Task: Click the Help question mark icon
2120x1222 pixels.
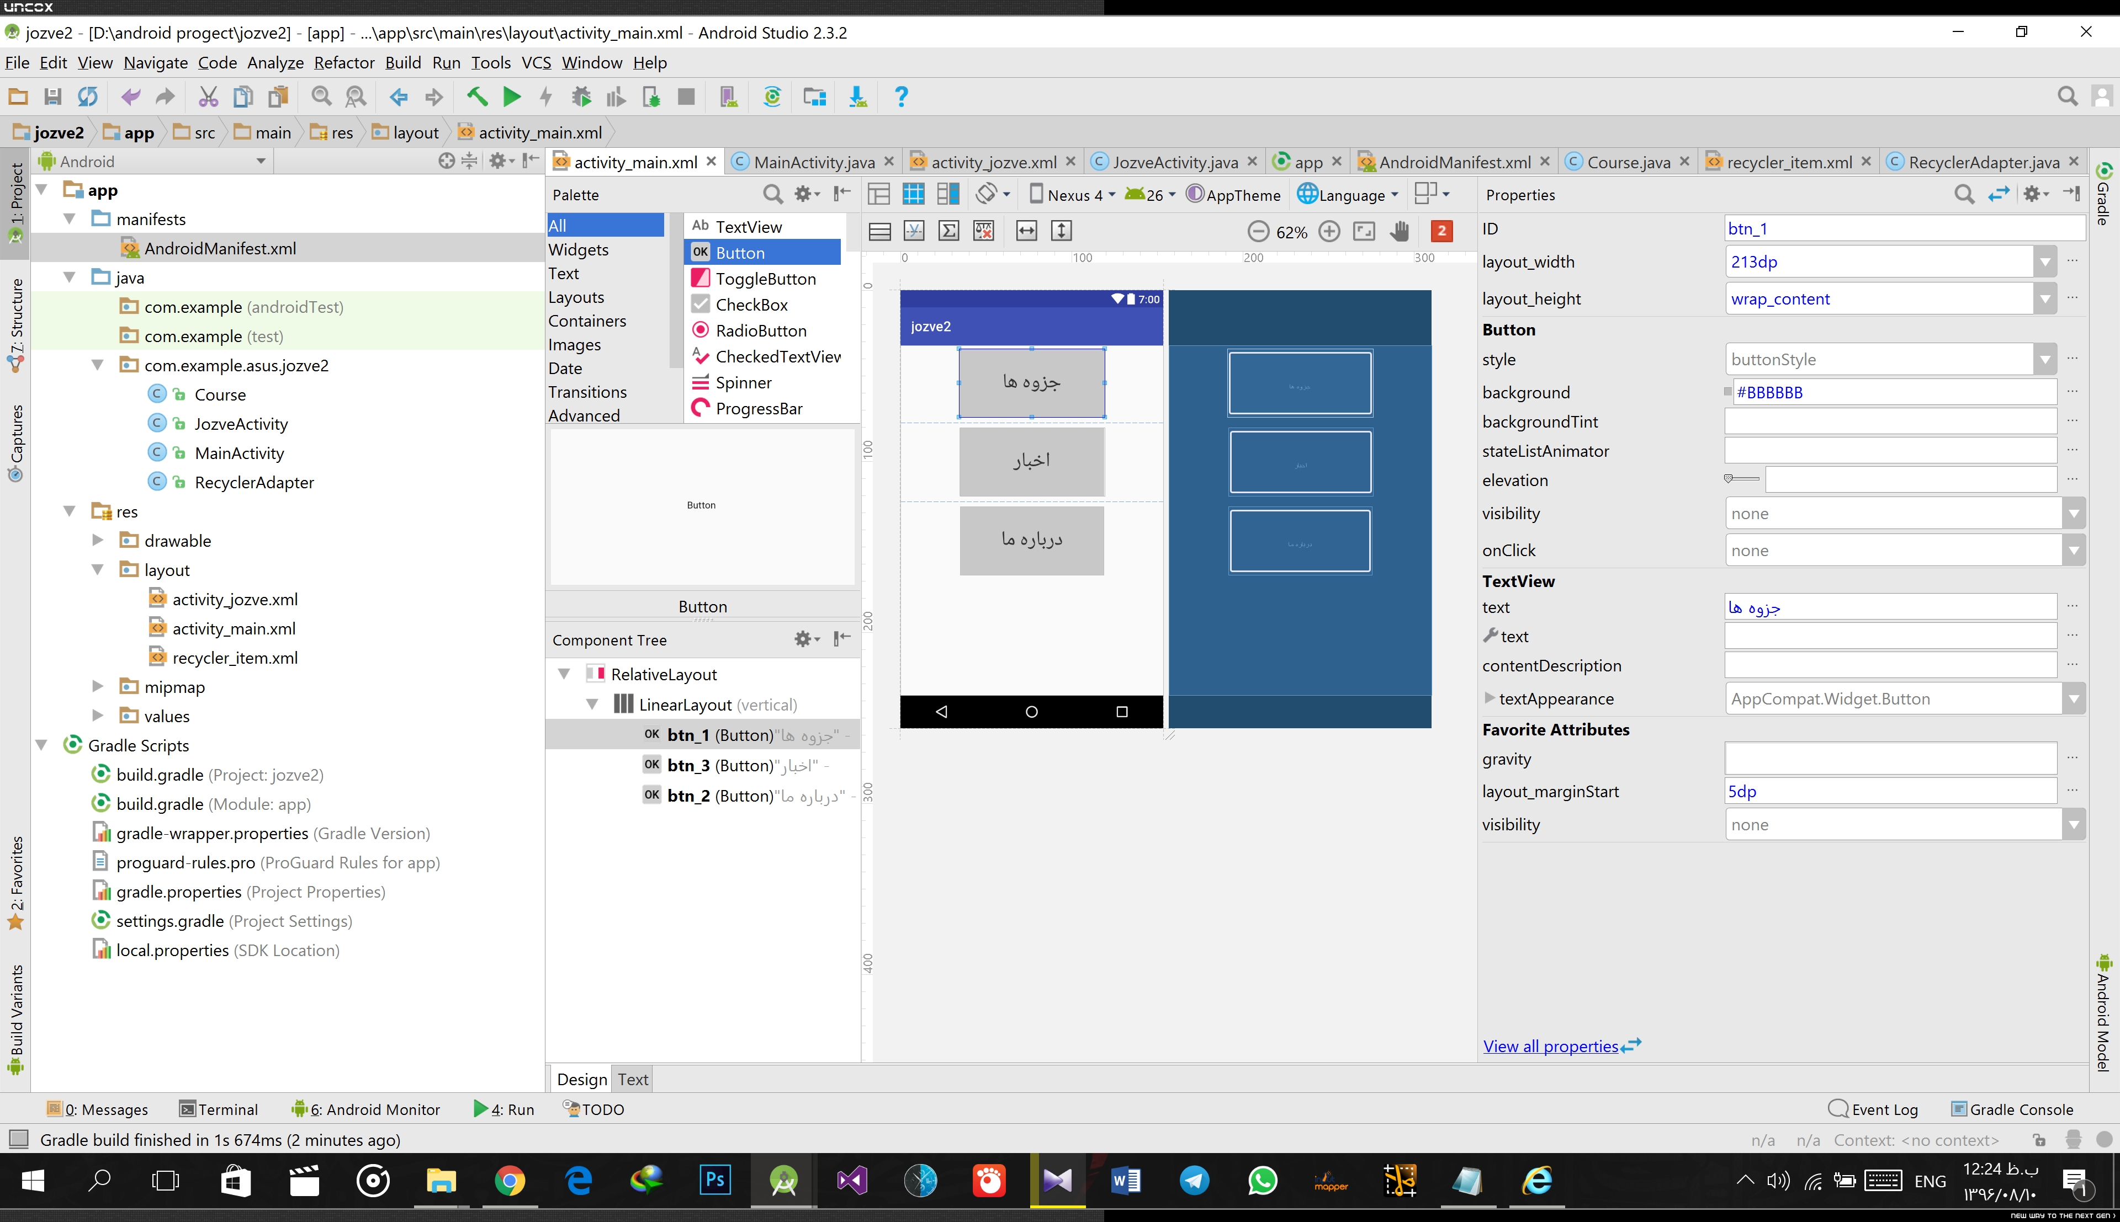Action: (x=901, y=97)
